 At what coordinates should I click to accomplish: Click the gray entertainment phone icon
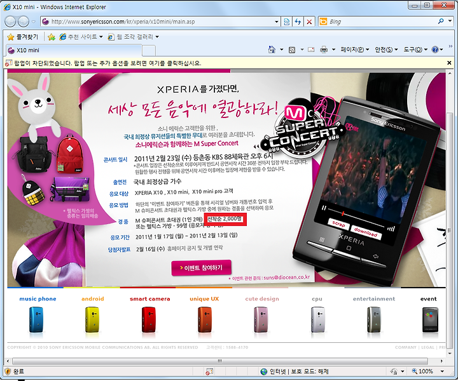coord(374,319)
